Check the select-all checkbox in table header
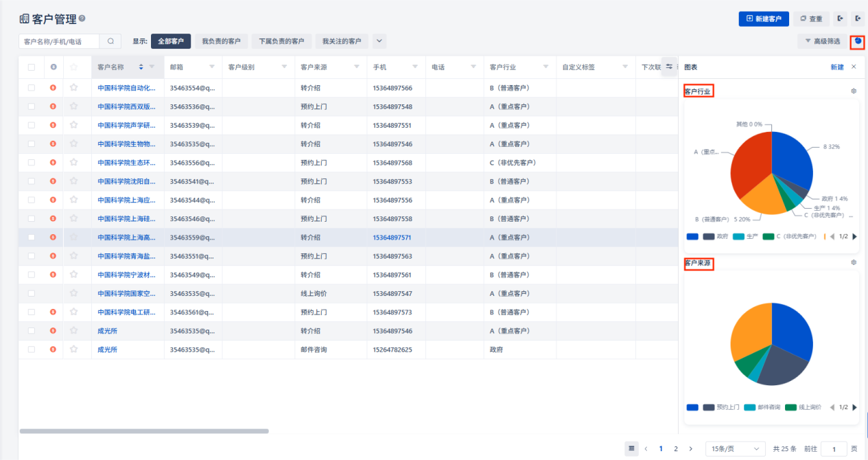The height and width of the screenshot is (460, 868). pos(31,67)
